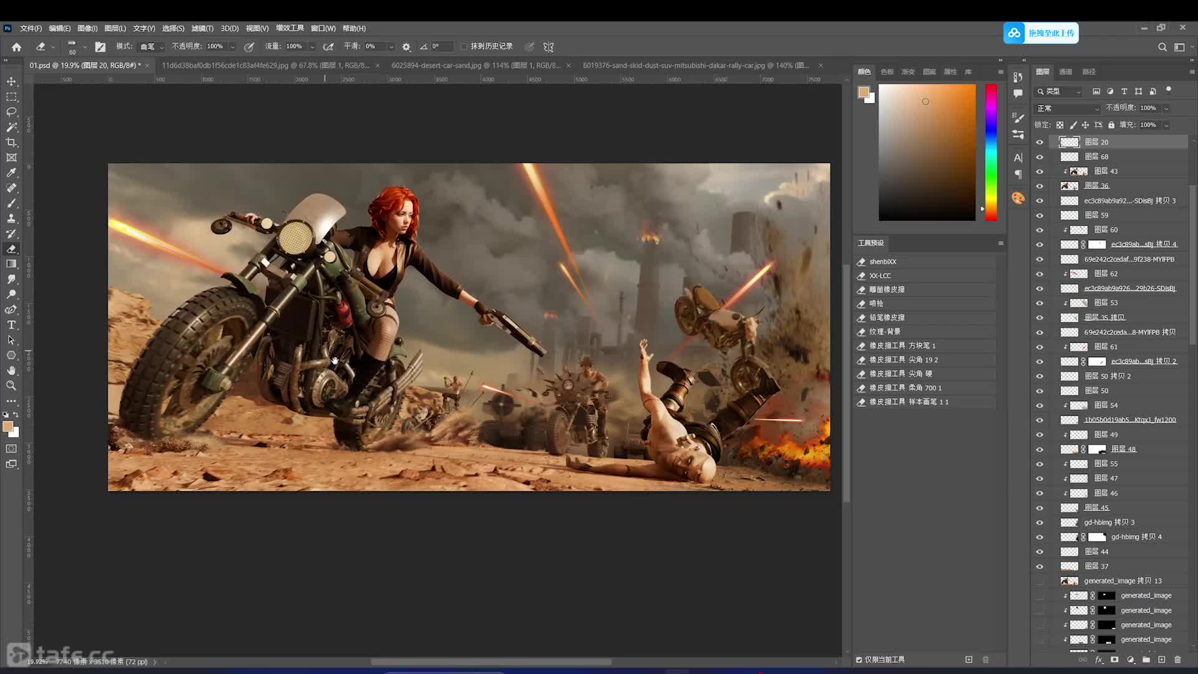
Task: Select the Brush tool
Action: 11,203
